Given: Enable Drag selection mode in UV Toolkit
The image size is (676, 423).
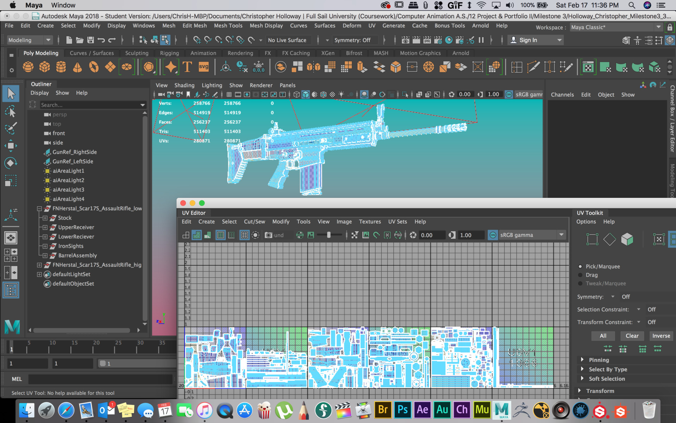Looking at the screenshot, I should click(x=581, y=275).
